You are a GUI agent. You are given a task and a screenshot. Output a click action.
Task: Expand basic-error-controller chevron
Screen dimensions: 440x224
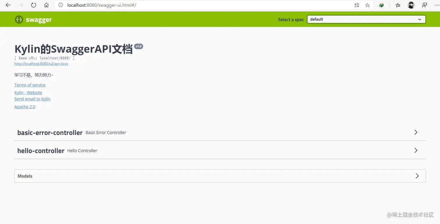point(416,132)
